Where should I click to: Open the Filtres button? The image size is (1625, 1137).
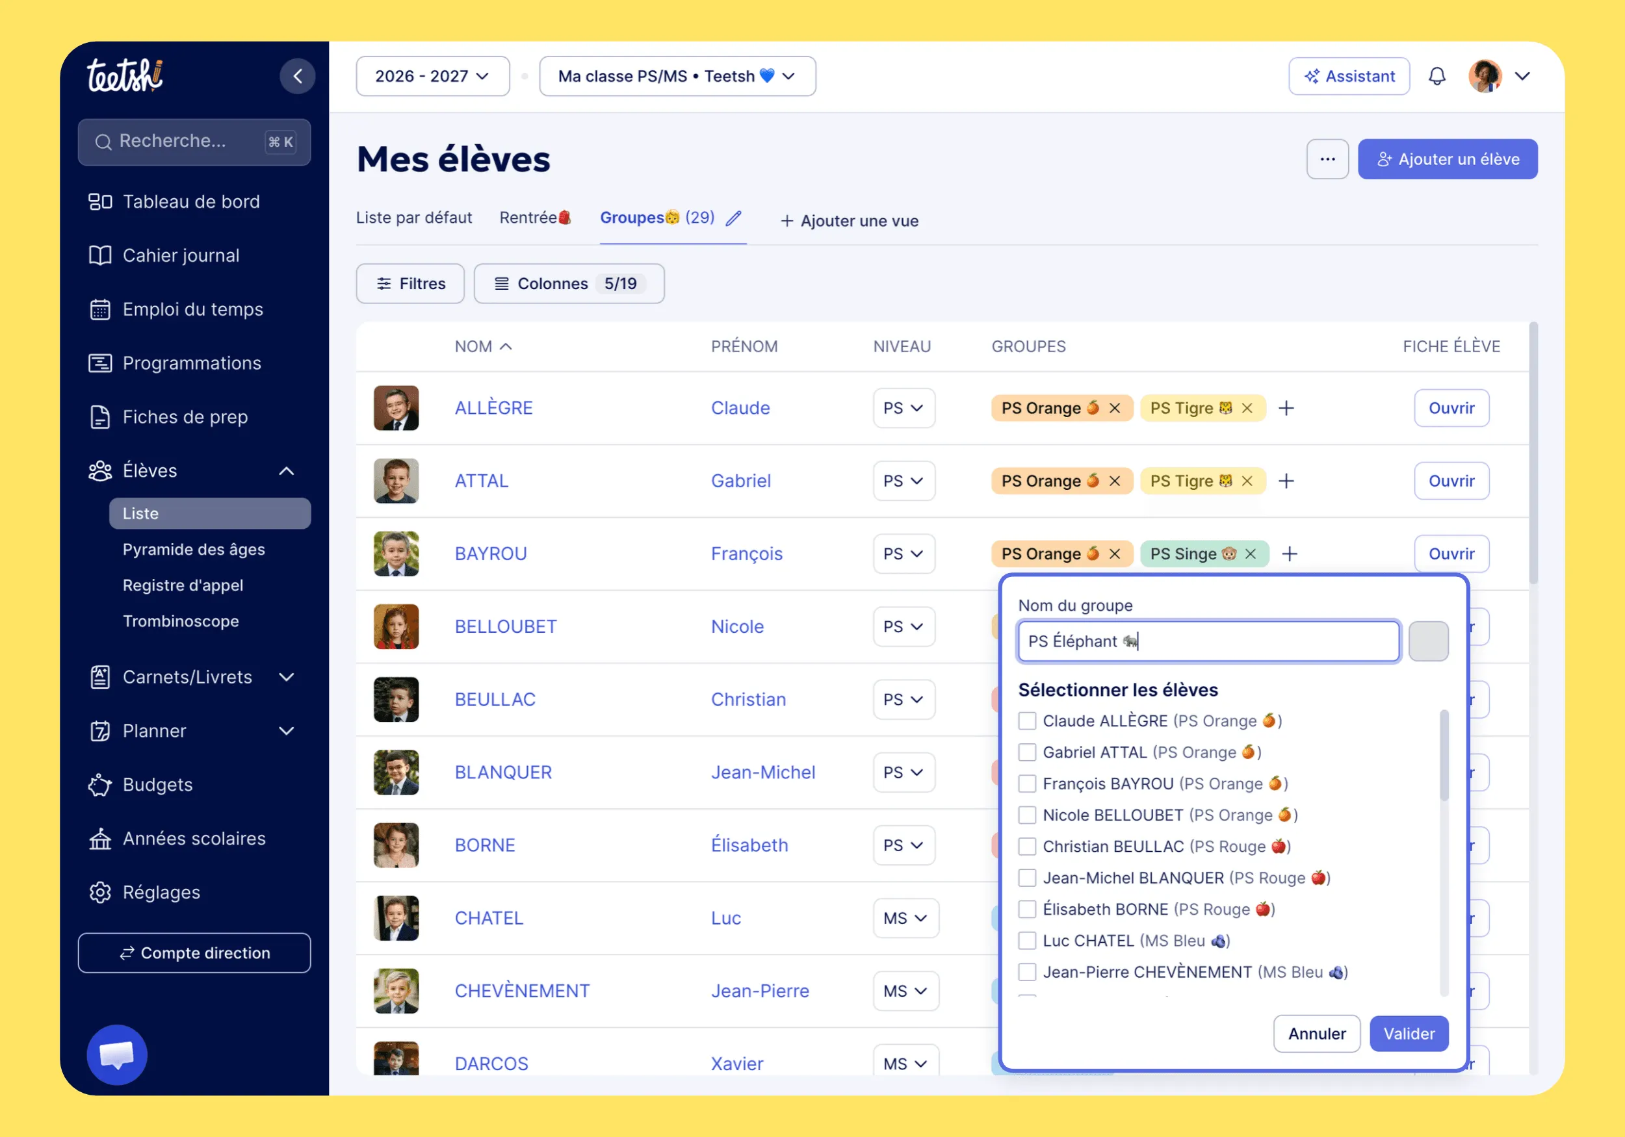(x=411, y=284)
